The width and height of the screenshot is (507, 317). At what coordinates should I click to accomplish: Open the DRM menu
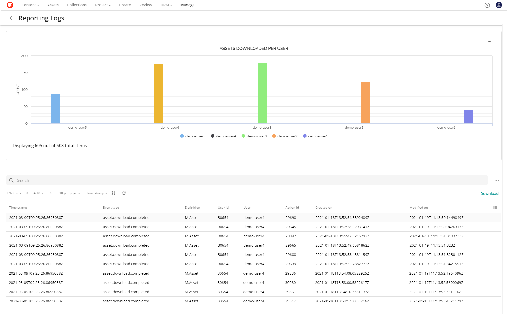pos(166,5)
